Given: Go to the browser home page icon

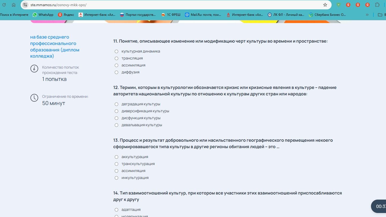Looking at the screenshot, I should pyautogui.click(x=14, y=5).
